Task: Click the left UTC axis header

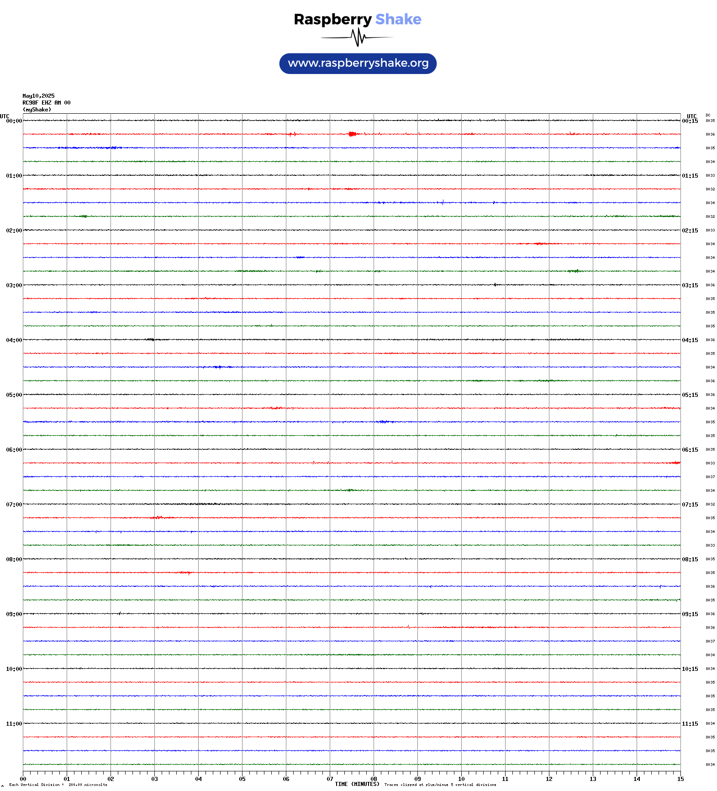Action: 5,116
